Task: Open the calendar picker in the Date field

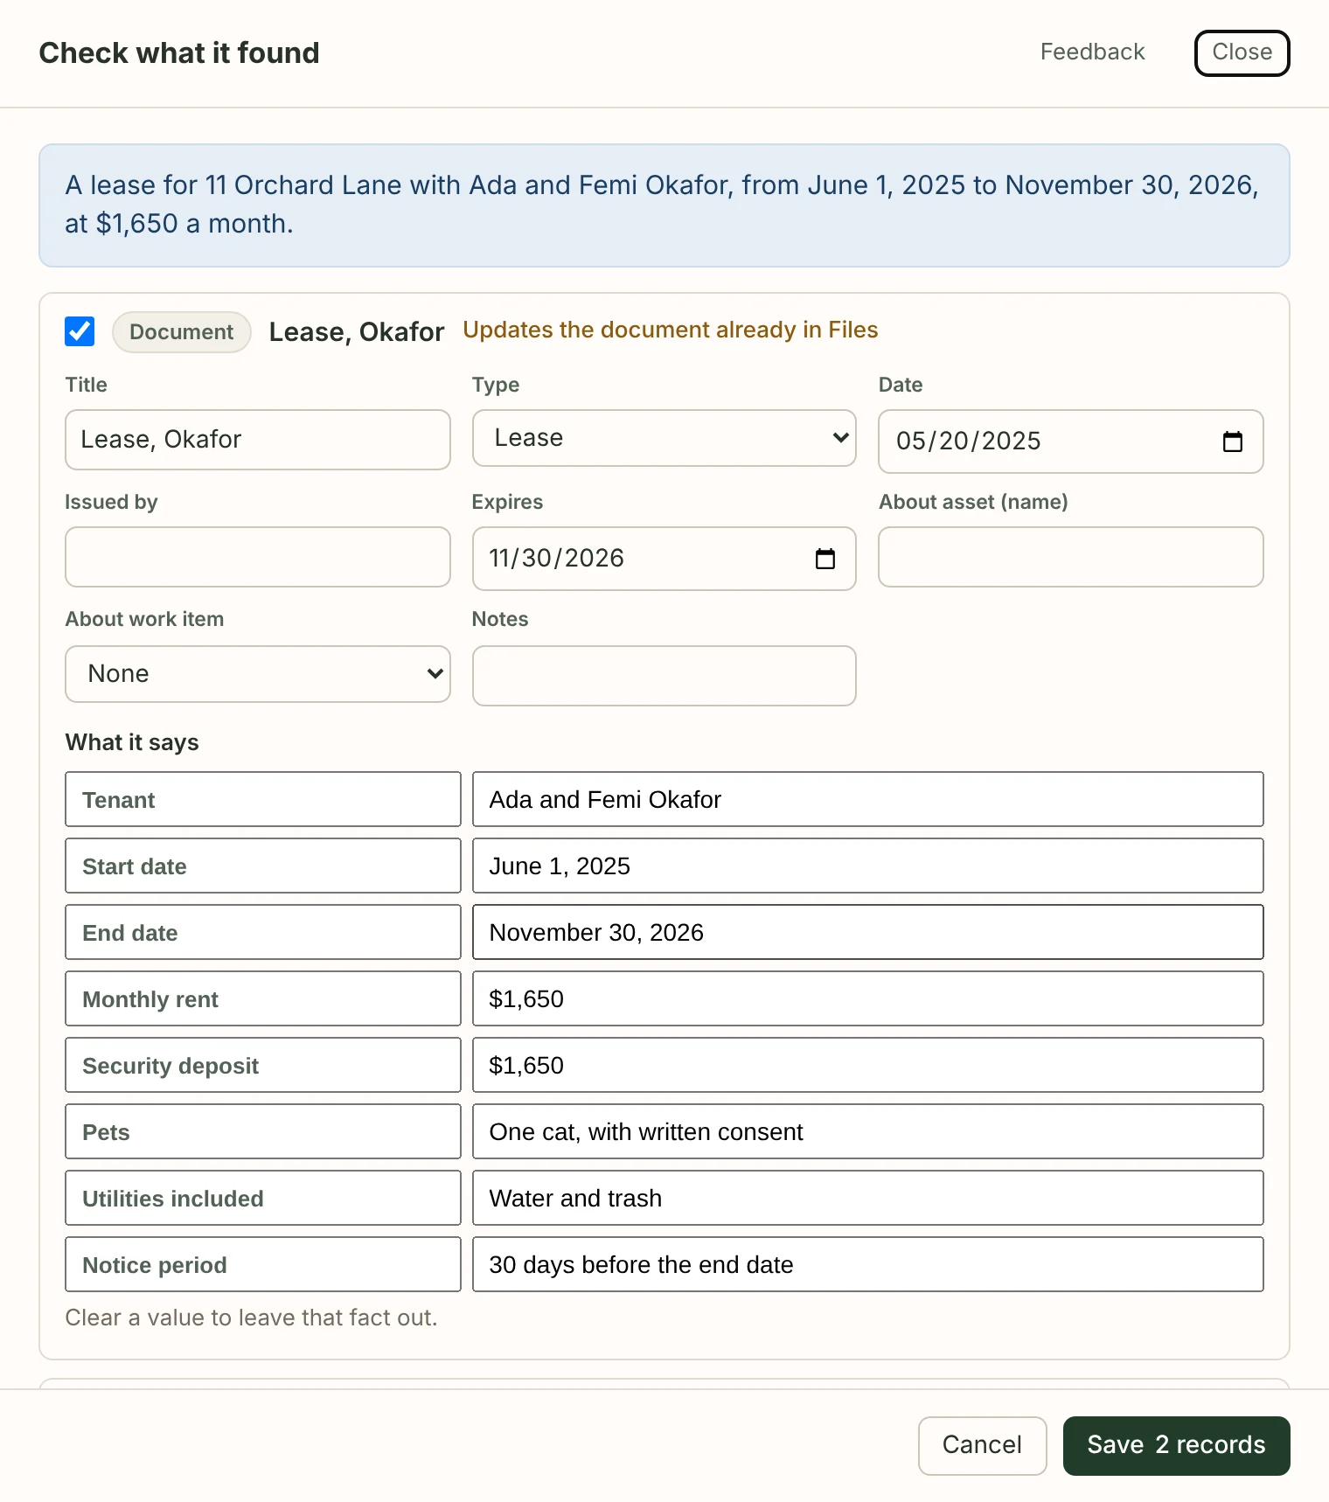Action: click(1232, 442)
